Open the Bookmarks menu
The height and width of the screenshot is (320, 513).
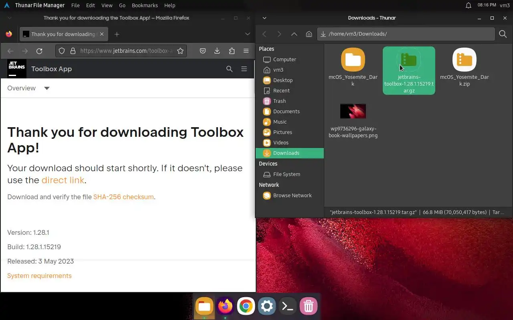[x=145, y=5]
